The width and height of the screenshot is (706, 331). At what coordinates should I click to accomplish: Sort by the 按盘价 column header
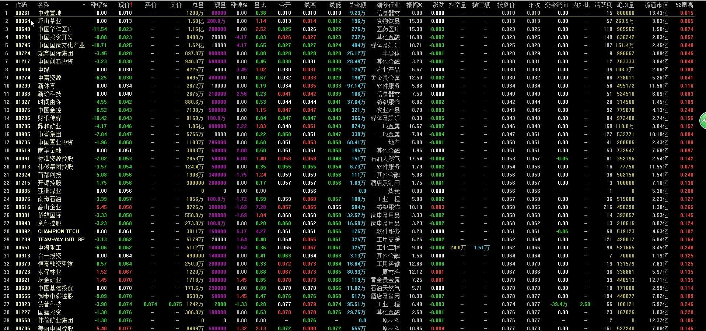click(506, 5)
